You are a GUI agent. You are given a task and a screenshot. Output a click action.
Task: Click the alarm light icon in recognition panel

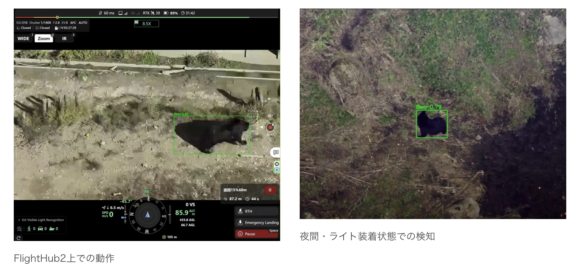click(x=19, y=229)
